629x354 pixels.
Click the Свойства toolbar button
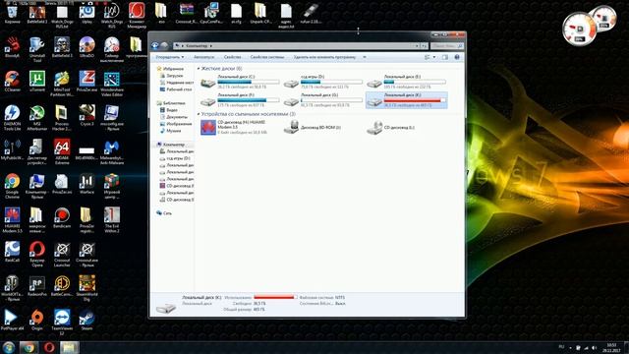(x=232, y=57)
